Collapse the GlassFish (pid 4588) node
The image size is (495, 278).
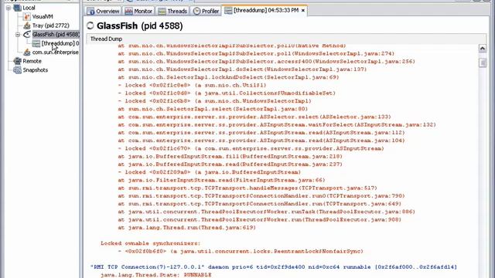pos(18,34)
